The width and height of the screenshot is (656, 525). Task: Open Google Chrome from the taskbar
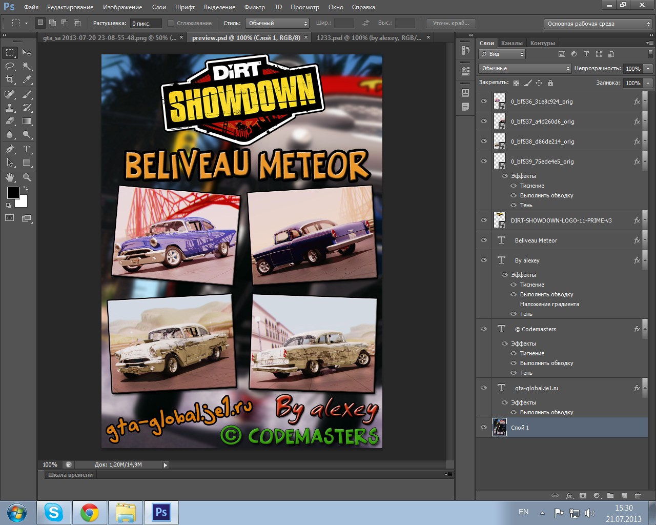click(x=89, y=512)
